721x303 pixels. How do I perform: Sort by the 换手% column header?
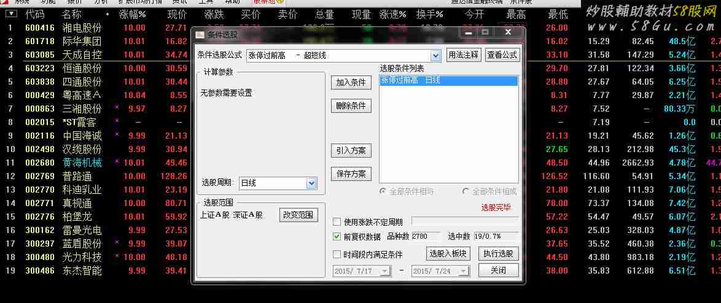(x=429, y=14)
